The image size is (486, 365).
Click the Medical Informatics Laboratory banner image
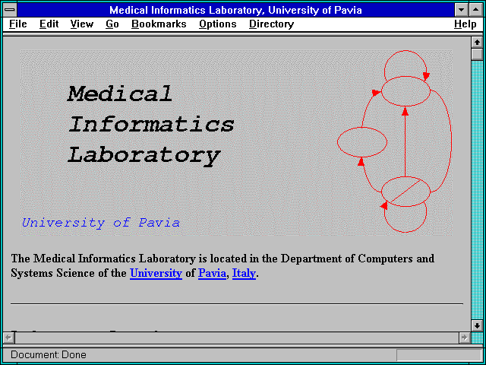pos(236,142)
